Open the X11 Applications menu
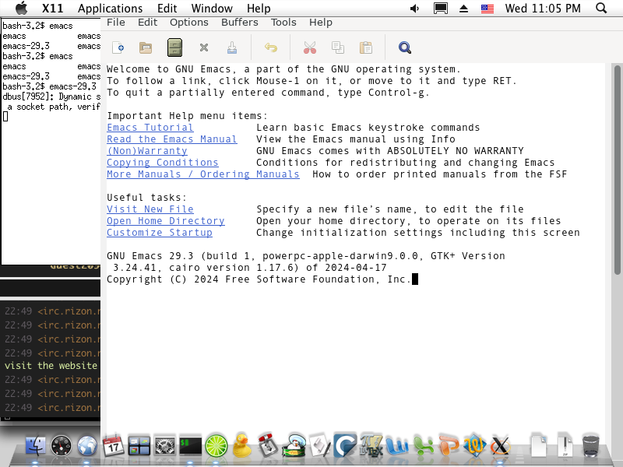This screenshot has width=623, height=467. coord(110,9)
